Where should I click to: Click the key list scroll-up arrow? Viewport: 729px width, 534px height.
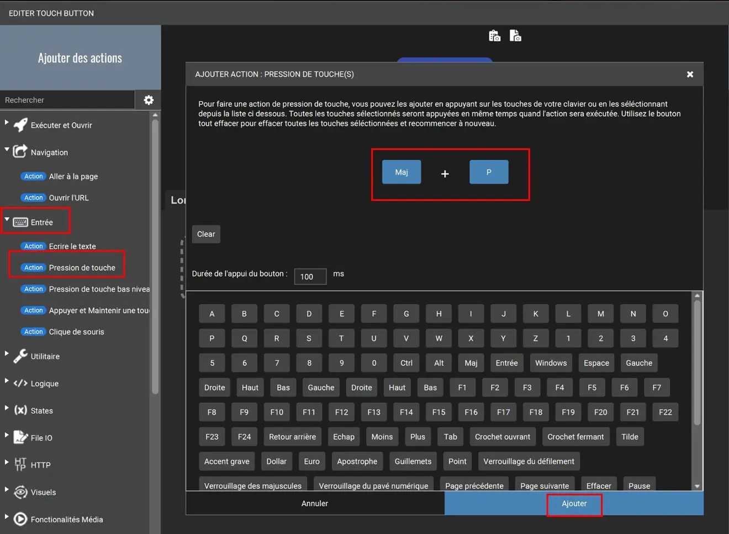[x=698, y=295]
